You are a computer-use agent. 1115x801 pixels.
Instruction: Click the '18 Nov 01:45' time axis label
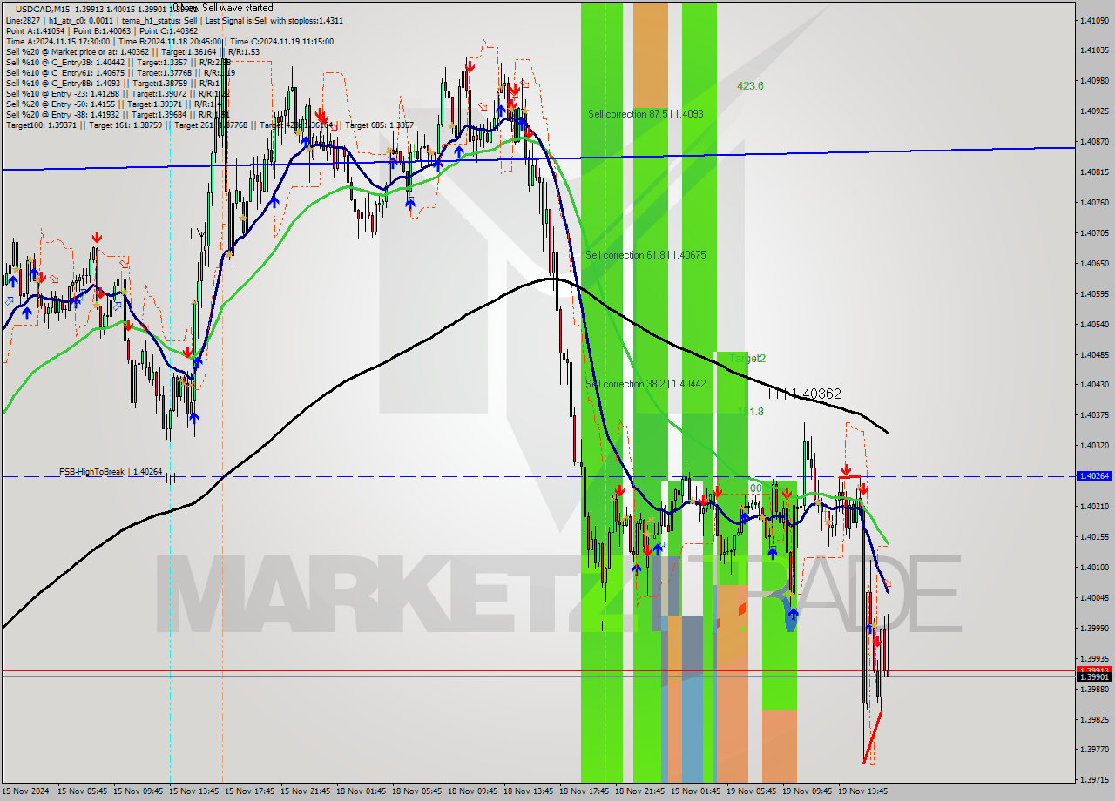tap(361, 791)
